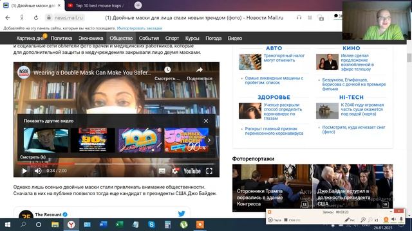This screenshot has width=412, height=231.
Task: Open Calculator from the taskbar
Action: (167, 225)
